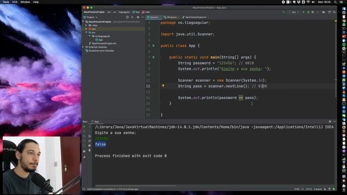Expand External Libraries in project tree

[83, 47]
